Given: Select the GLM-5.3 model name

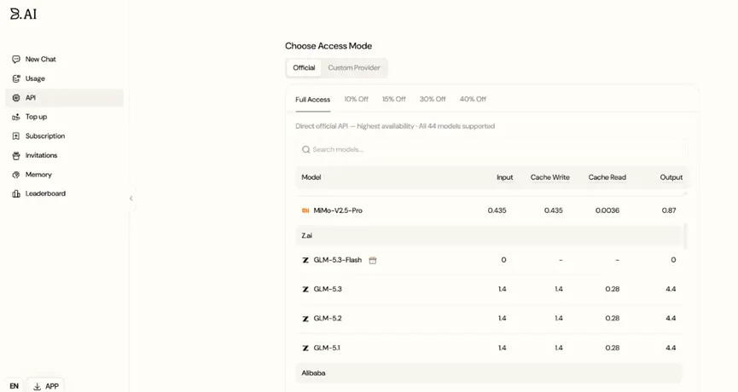Looking at the screenshot, I should (328, 289).
